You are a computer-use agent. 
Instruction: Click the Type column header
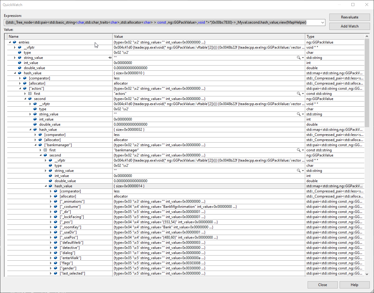(x=335, y=37)
